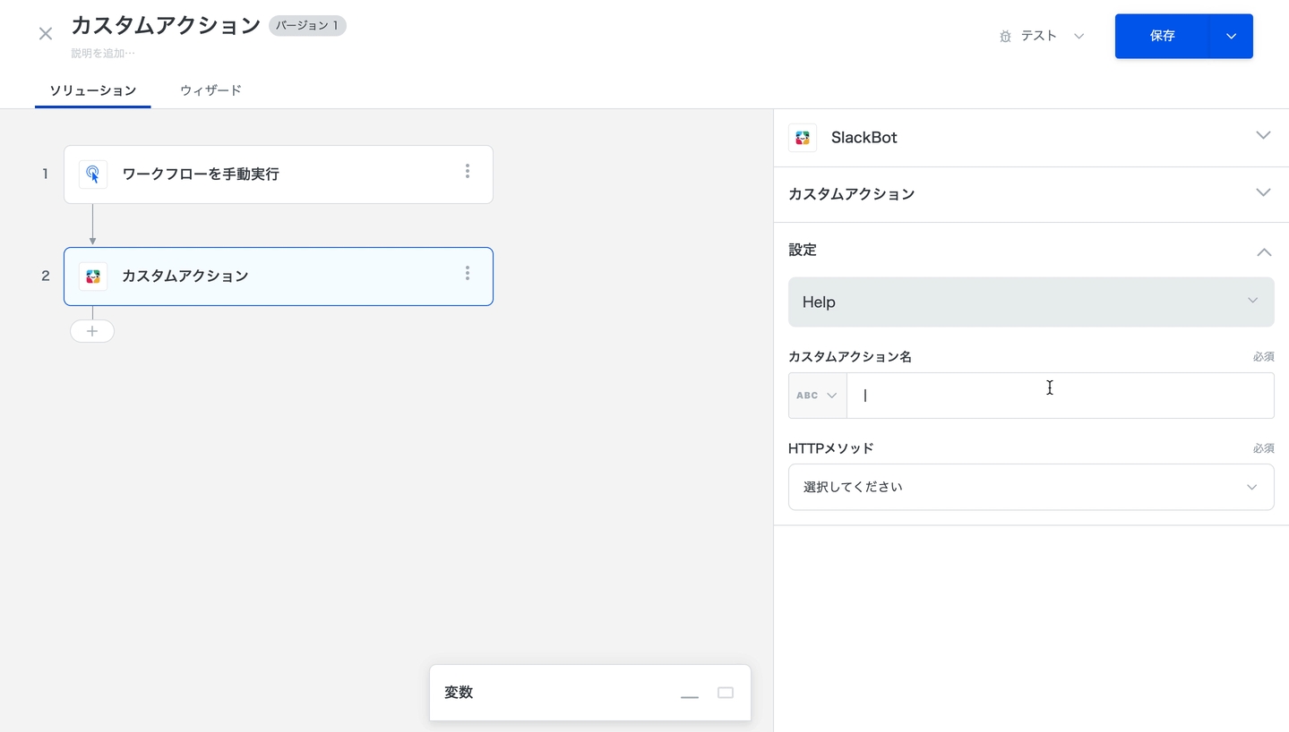Open the three-dot menu for カスタムアクション step
The image size is (1289, 732).
click(467, 274)
